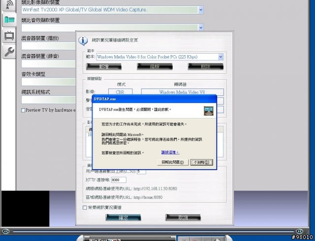Click the http://192.168.11.50:8080 URL text
The height and width of the screenshot is (241, 315).
(x=156, y=188)
